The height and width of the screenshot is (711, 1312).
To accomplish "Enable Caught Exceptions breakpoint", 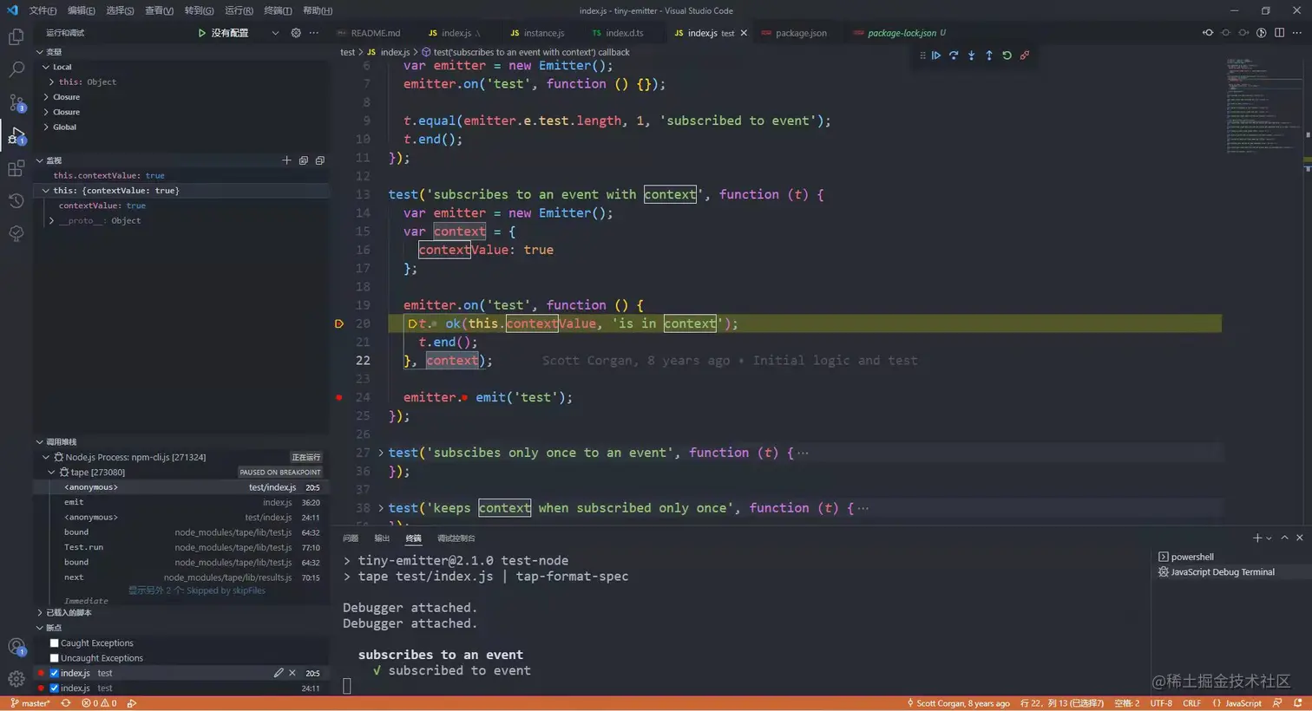I will pos(54,643).
